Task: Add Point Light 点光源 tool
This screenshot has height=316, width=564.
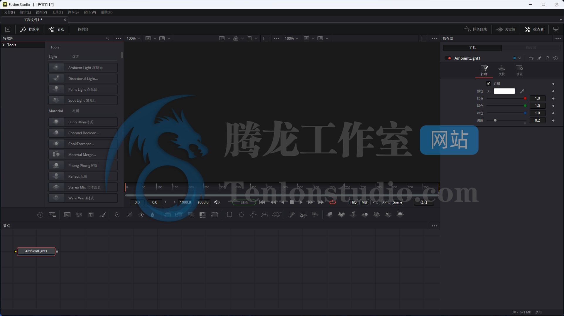Action: [x=83, y=89]
